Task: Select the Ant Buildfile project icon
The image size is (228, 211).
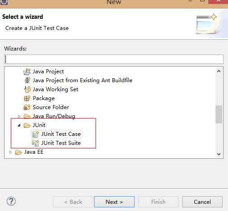Action: point(27,80)
